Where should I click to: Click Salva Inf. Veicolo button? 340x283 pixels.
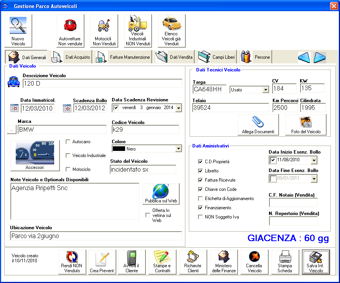click(316, 262)
